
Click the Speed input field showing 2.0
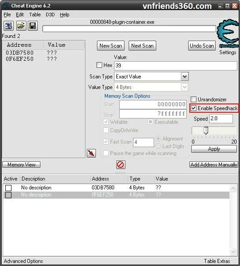pyautogui.click(x=221, y=118)
